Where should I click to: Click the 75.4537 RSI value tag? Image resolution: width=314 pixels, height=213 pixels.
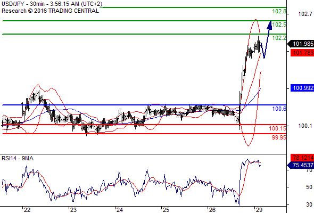(301, 165)
